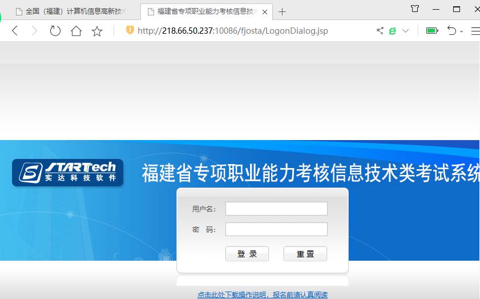Maximize the browser window

[457, 9]
